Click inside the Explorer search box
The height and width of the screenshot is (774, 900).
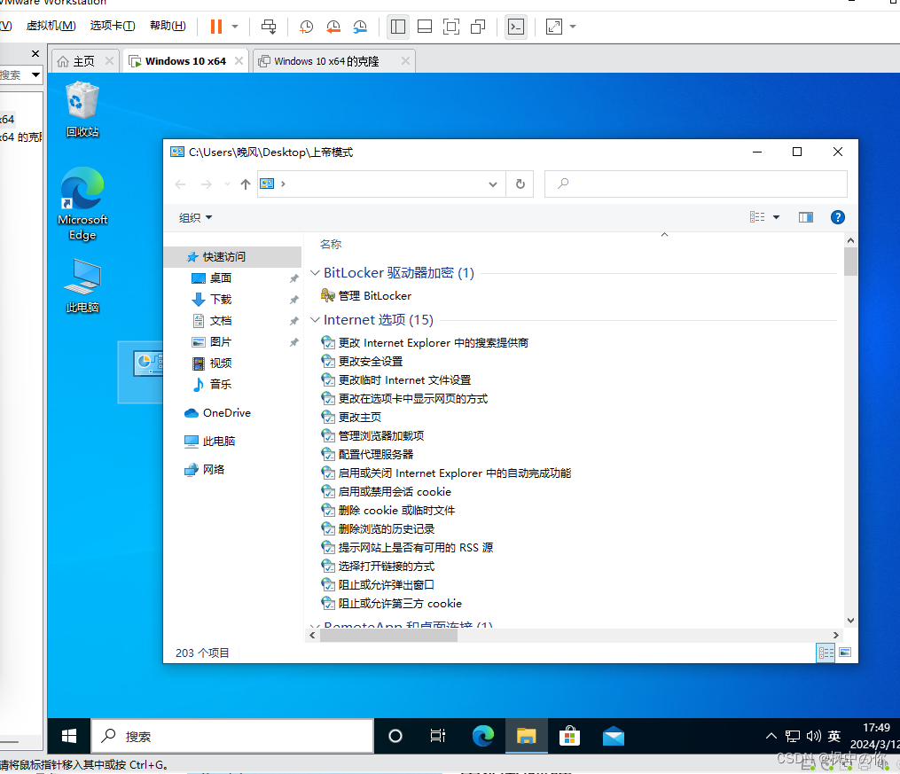coord(695,184)
